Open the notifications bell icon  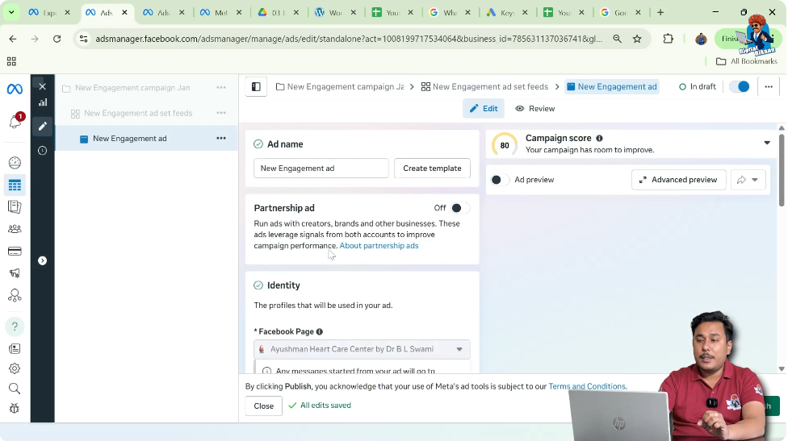(x=15, y=122)
